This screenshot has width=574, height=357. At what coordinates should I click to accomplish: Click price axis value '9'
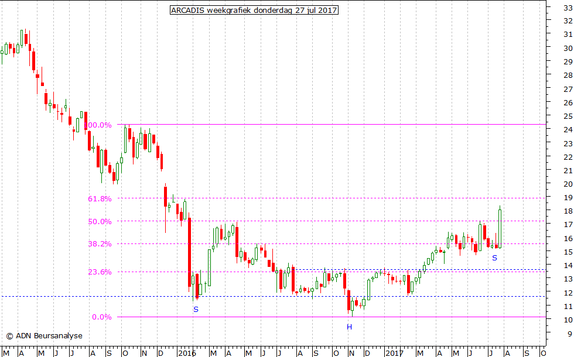(x=570, y=334)
